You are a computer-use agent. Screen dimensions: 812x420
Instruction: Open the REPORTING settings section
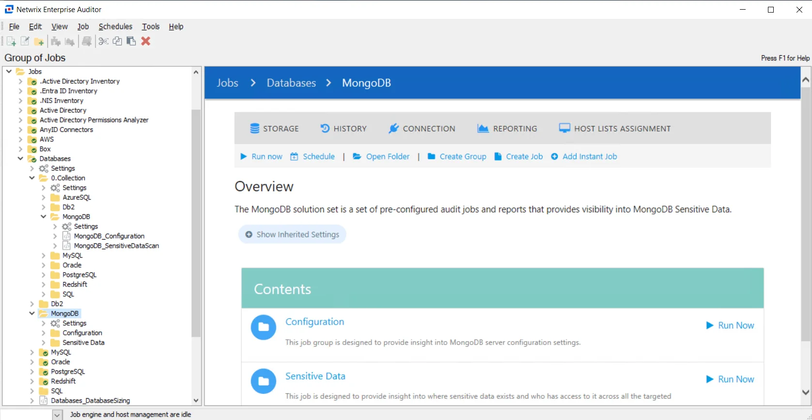507,129
